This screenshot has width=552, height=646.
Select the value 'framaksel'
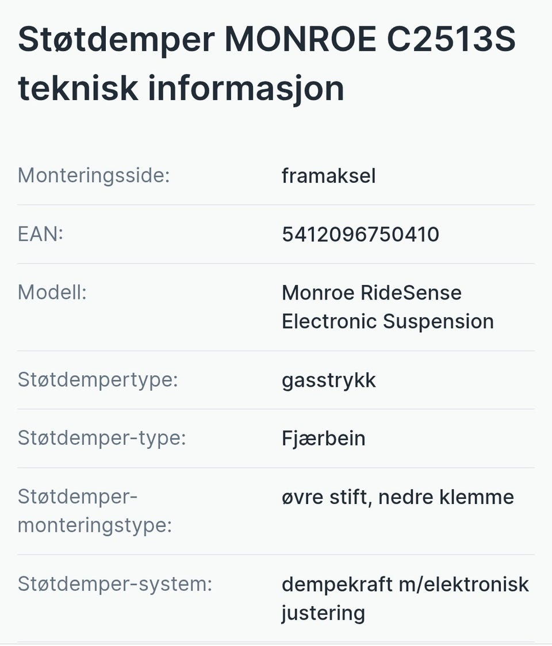328,175
